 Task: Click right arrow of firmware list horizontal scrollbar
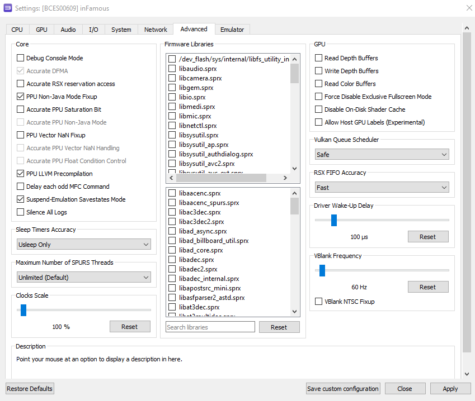pos(285,178)
